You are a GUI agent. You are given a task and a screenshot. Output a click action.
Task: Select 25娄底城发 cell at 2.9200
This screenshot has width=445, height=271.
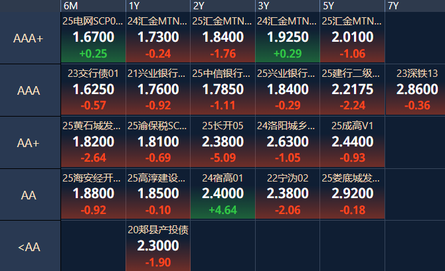tap(352, 194)
